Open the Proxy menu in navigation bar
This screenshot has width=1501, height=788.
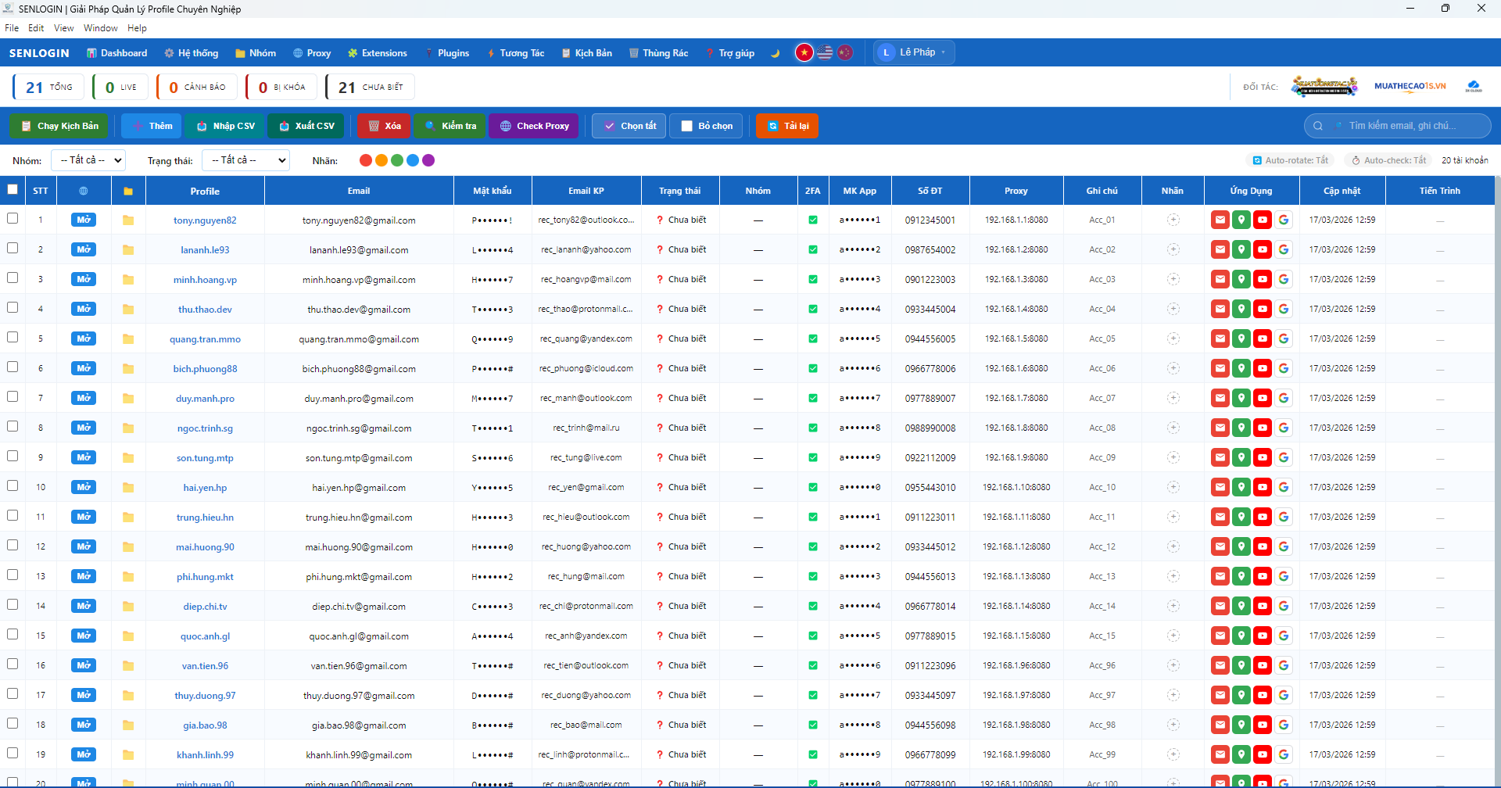[312, 53]
